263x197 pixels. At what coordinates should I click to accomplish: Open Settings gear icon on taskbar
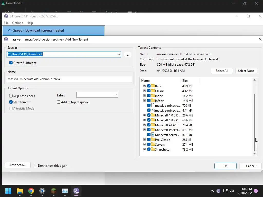point(42,191)
